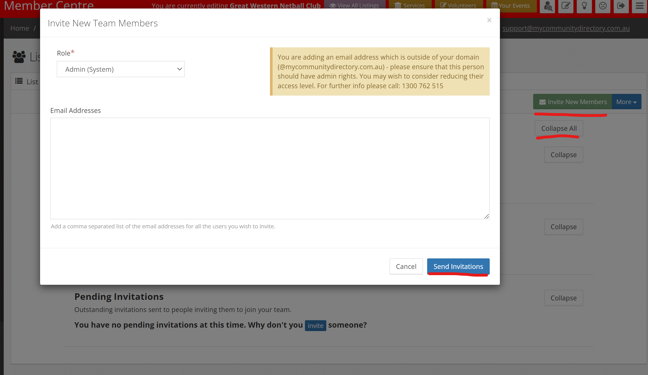
Task: Expand the More dropdown button
Action: coord(626,102)
